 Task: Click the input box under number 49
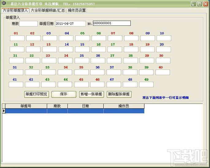pos(146,85)
